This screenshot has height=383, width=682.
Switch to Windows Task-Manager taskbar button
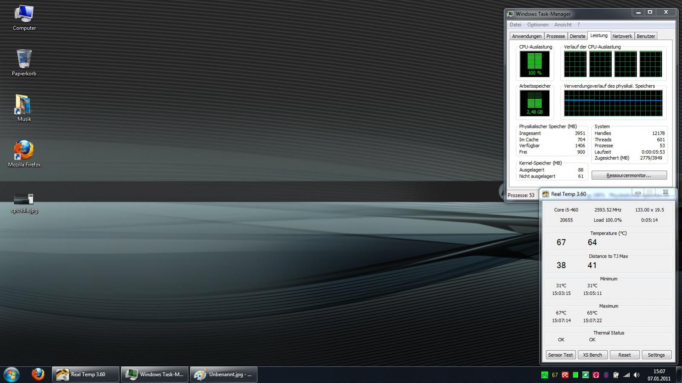[x=155, y=374]
